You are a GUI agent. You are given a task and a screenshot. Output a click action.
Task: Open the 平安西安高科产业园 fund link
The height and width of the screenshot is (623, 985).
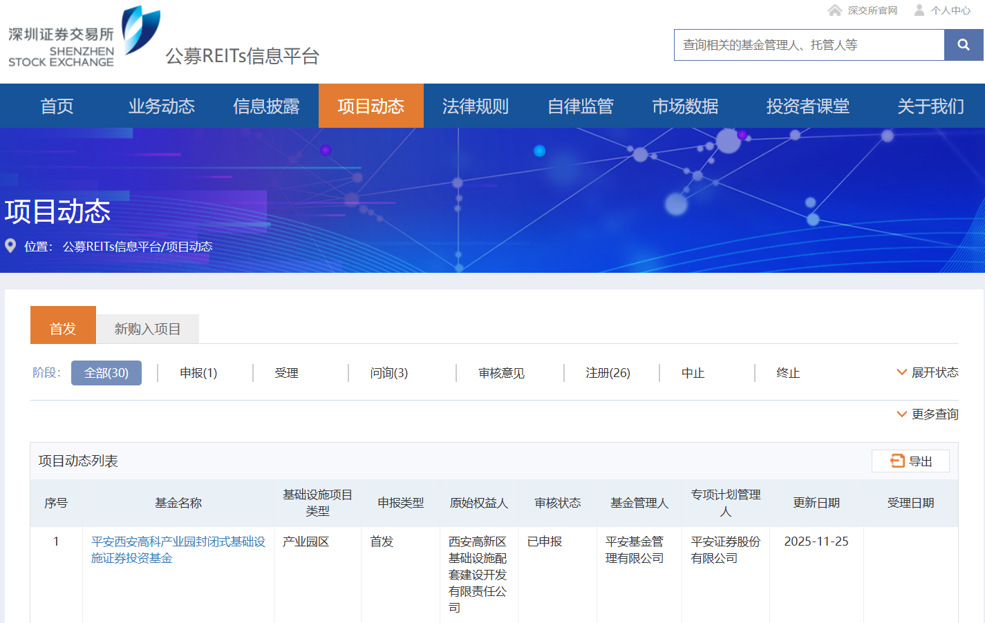178,550
